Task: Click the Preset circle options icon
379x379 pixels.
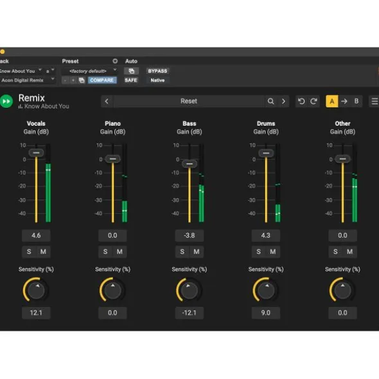Action: [115, 61]
